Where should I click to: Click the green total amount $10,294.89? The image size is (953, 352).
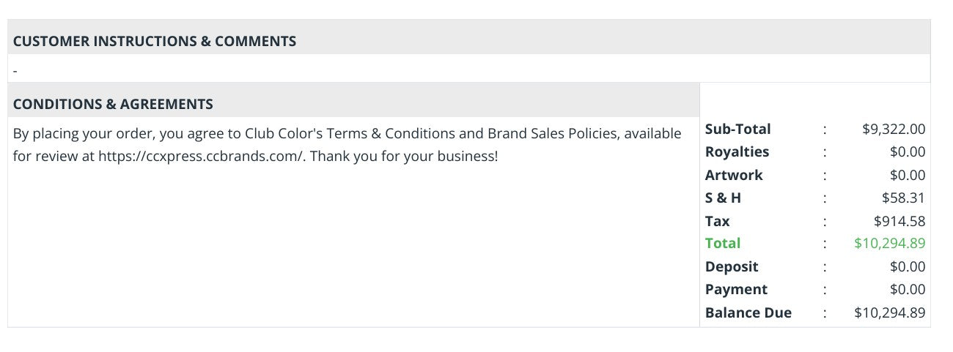pos(890,243)
